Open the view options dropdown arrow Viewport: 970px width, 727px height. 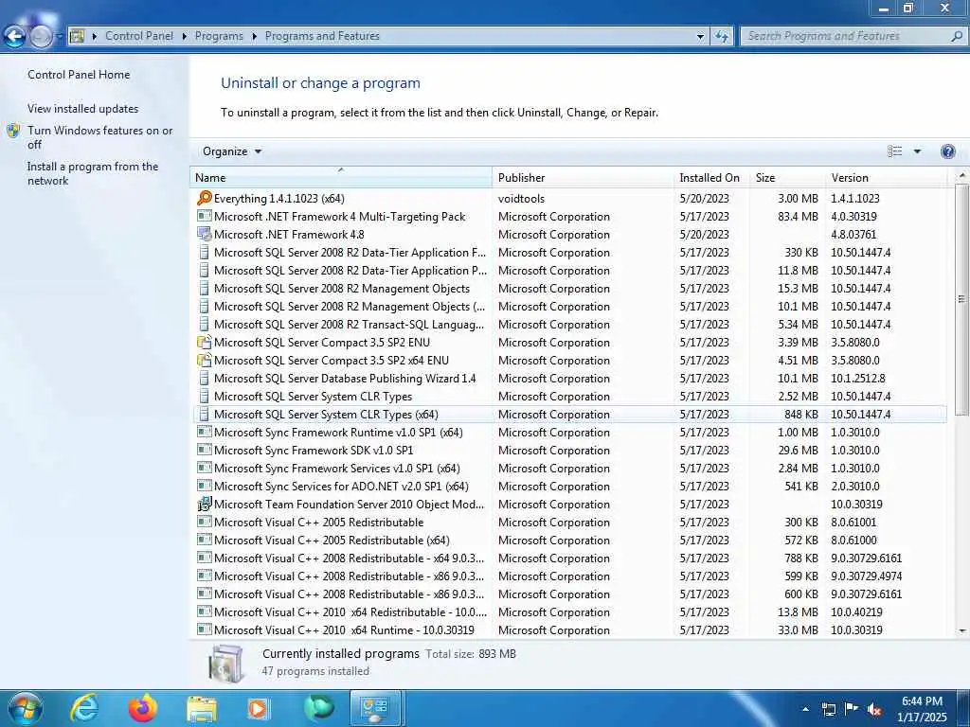(917, 151)
